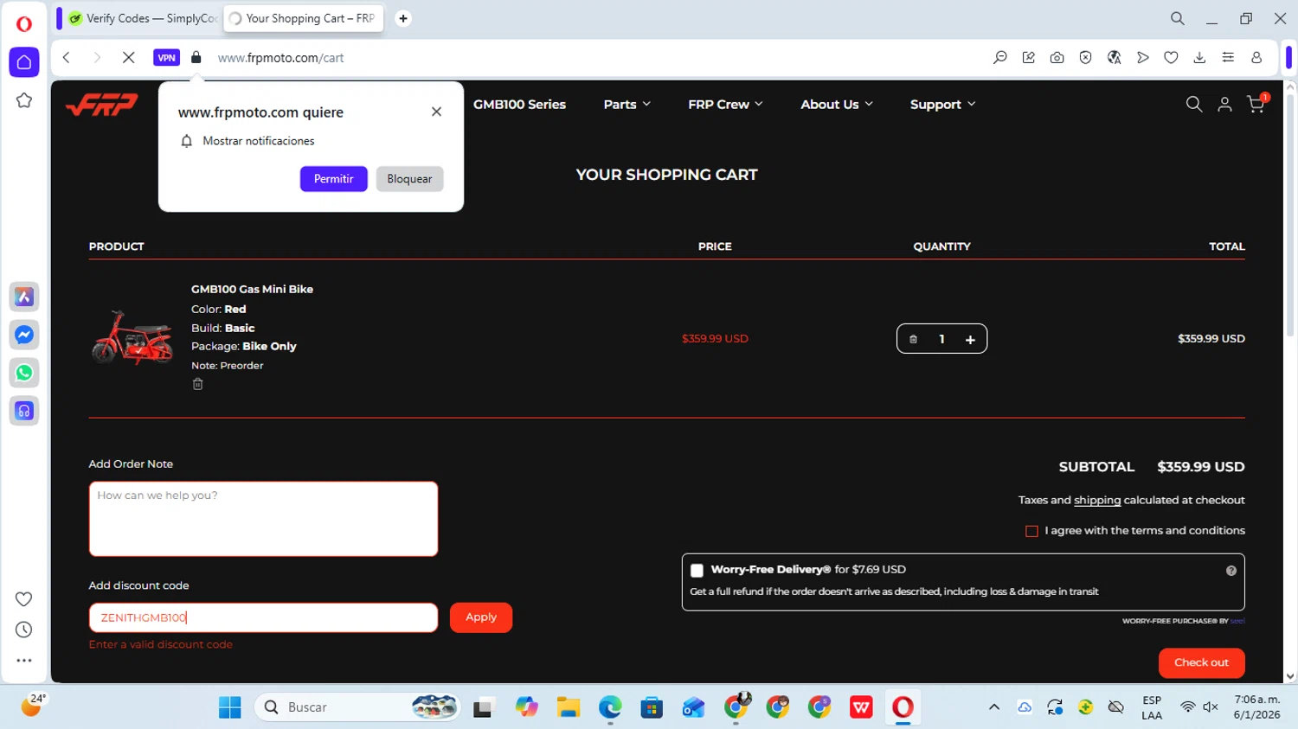The width and height of the screenshot is (1298, 729).
Task: Open GMB100 Series menu item
Action: click(519, 105)
